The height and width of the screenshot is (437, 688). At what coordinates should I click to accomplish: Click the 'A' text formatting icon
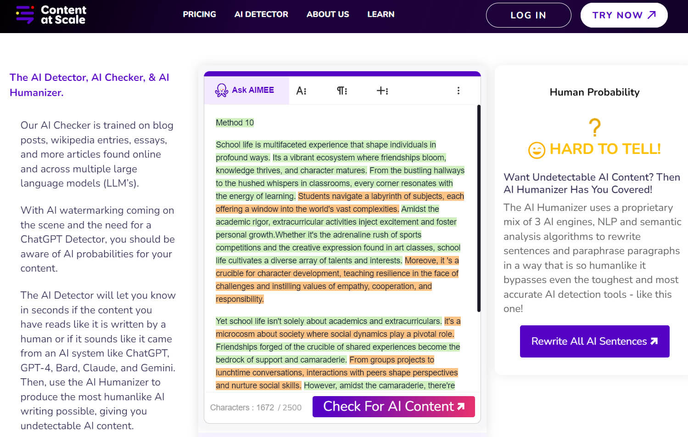click(300, 91)
